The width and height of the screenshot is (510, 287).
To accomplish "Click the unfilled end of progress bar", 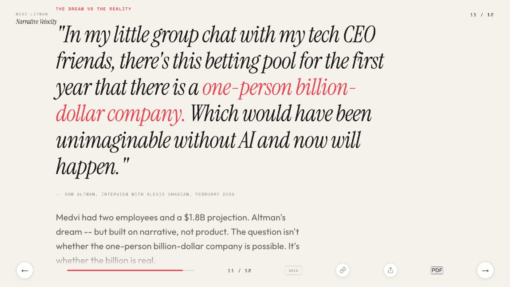I will coord(189,270).
